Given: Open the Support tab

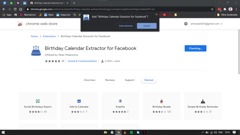Looking at the screenshot, I should tap(129, 80).
